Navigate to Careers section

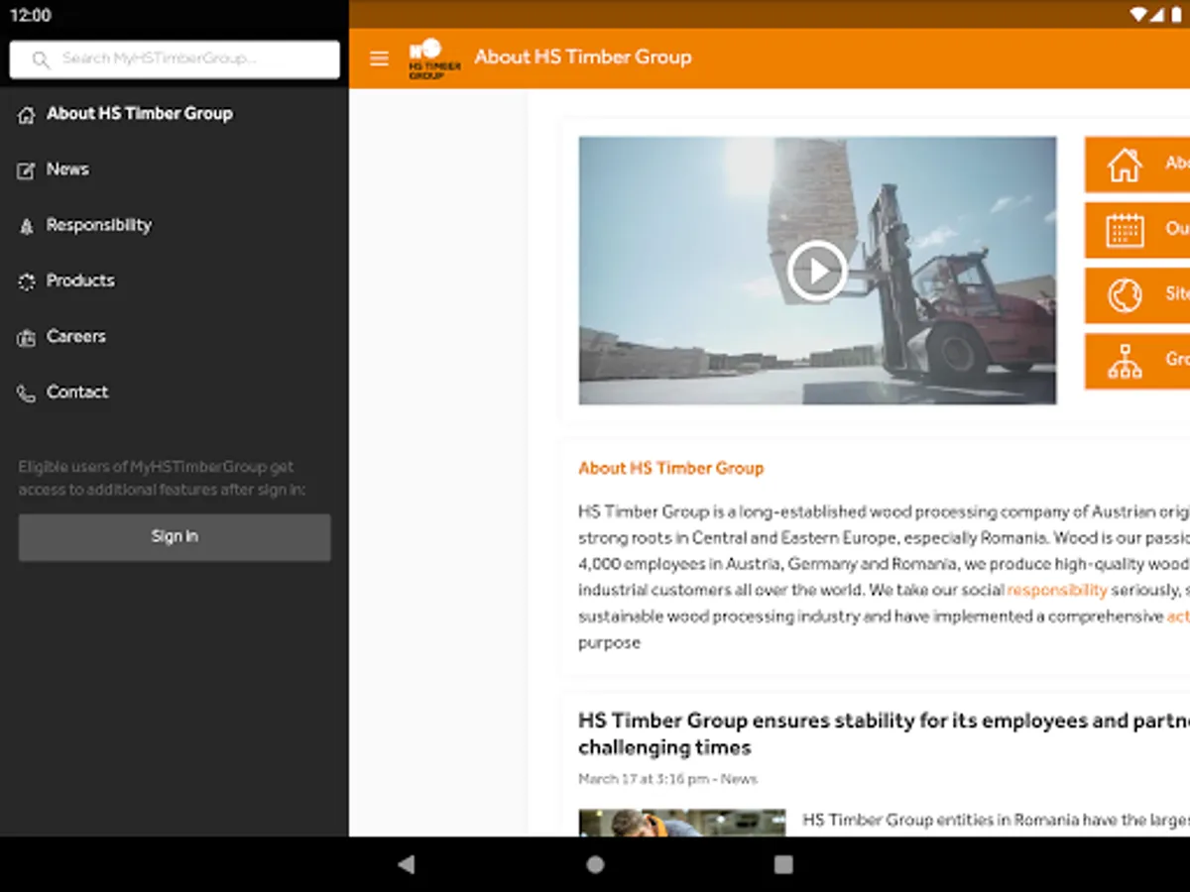click(x=75, y=336)
